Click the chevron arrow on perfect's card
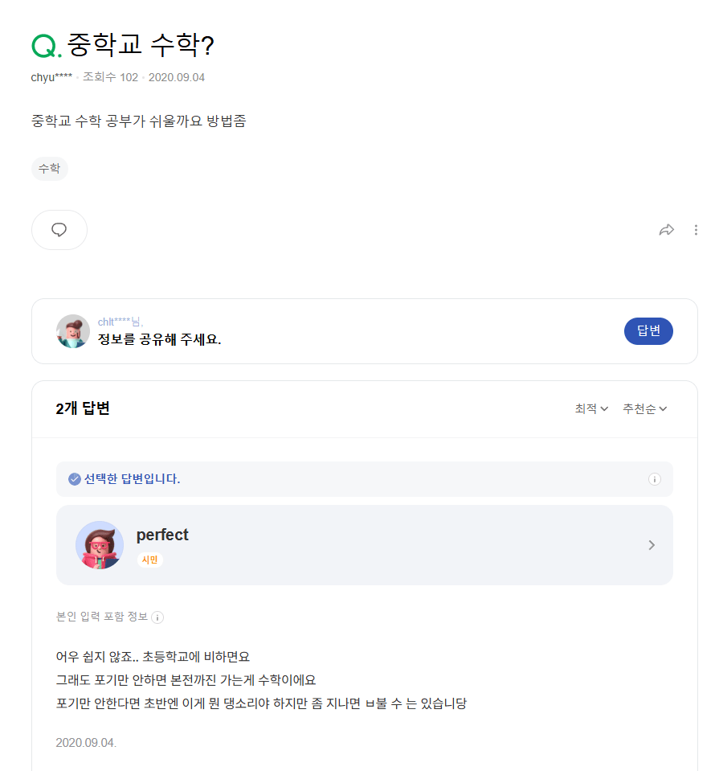 [652, 545]
